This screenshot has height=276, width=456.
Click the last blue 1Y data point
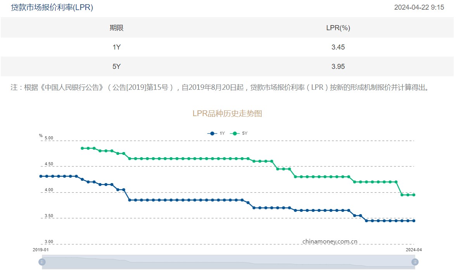coord(414,221)
